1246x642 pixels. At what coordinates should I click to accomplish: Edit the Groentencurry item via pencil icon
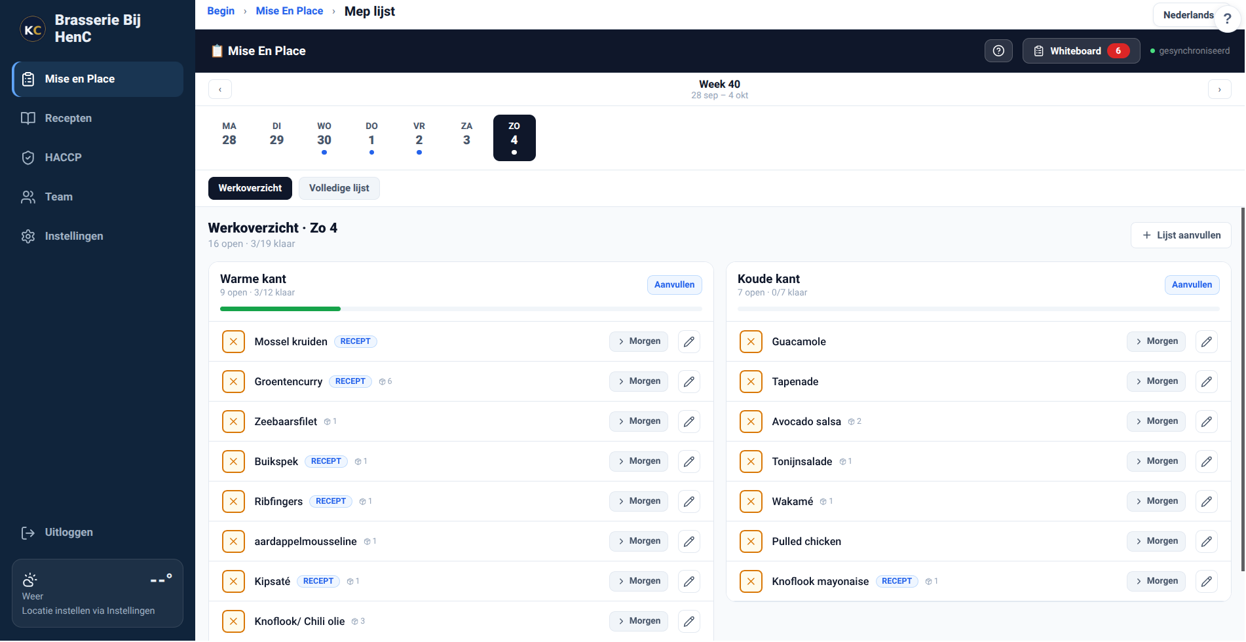click(689, 381)
